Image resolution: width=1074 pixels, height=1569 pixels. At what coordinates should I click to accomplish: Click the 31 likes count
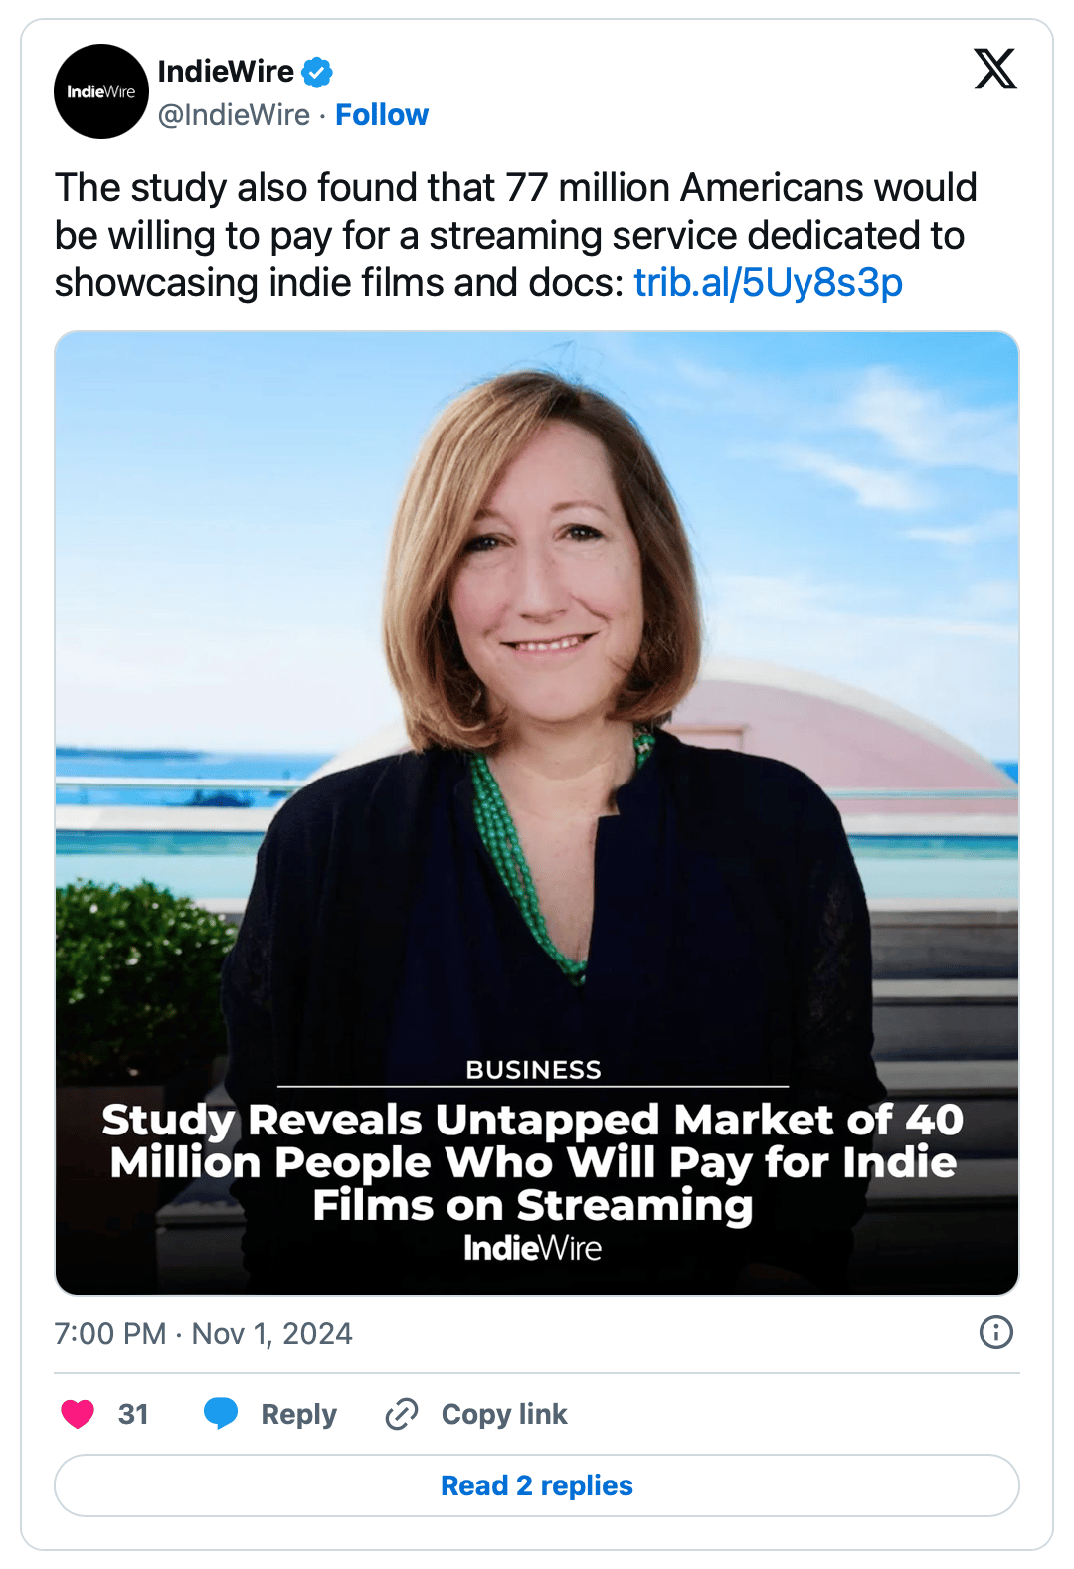pyautogui.click(x=133, y=1414)
